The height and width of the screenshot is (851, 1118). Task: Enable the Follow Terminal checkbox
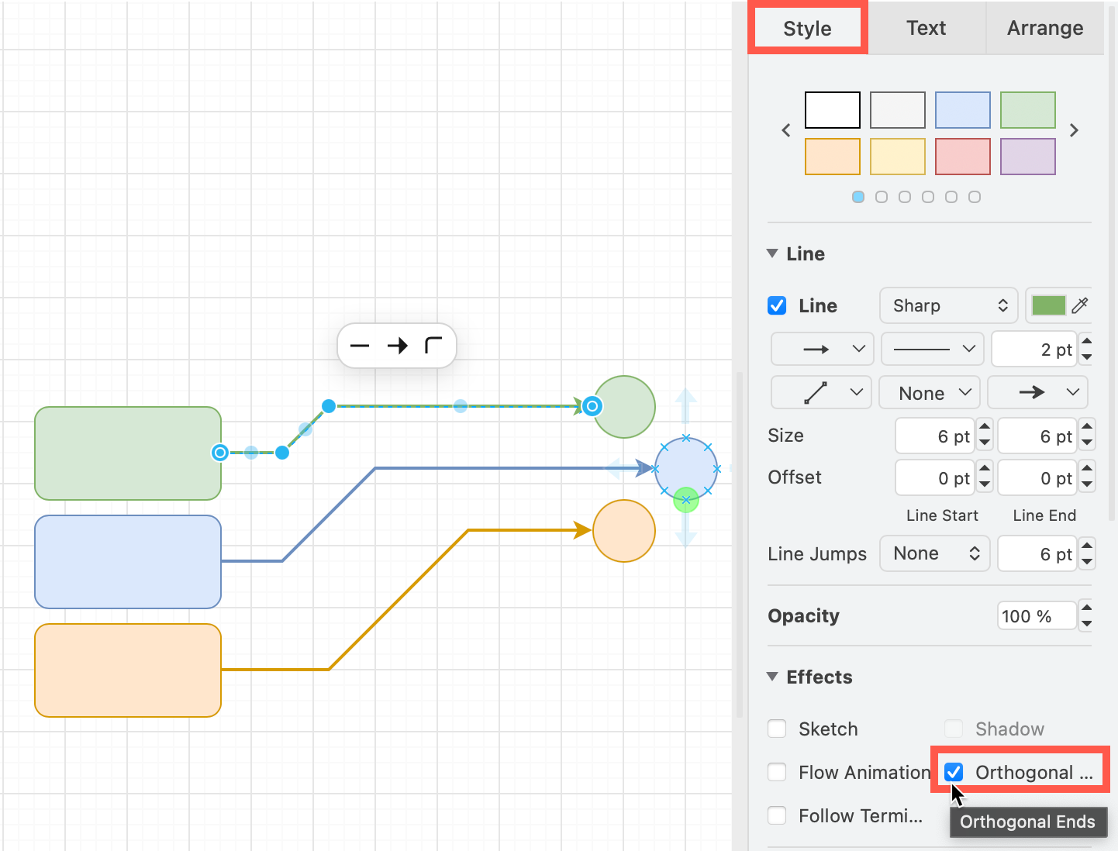tap(777, 815)
